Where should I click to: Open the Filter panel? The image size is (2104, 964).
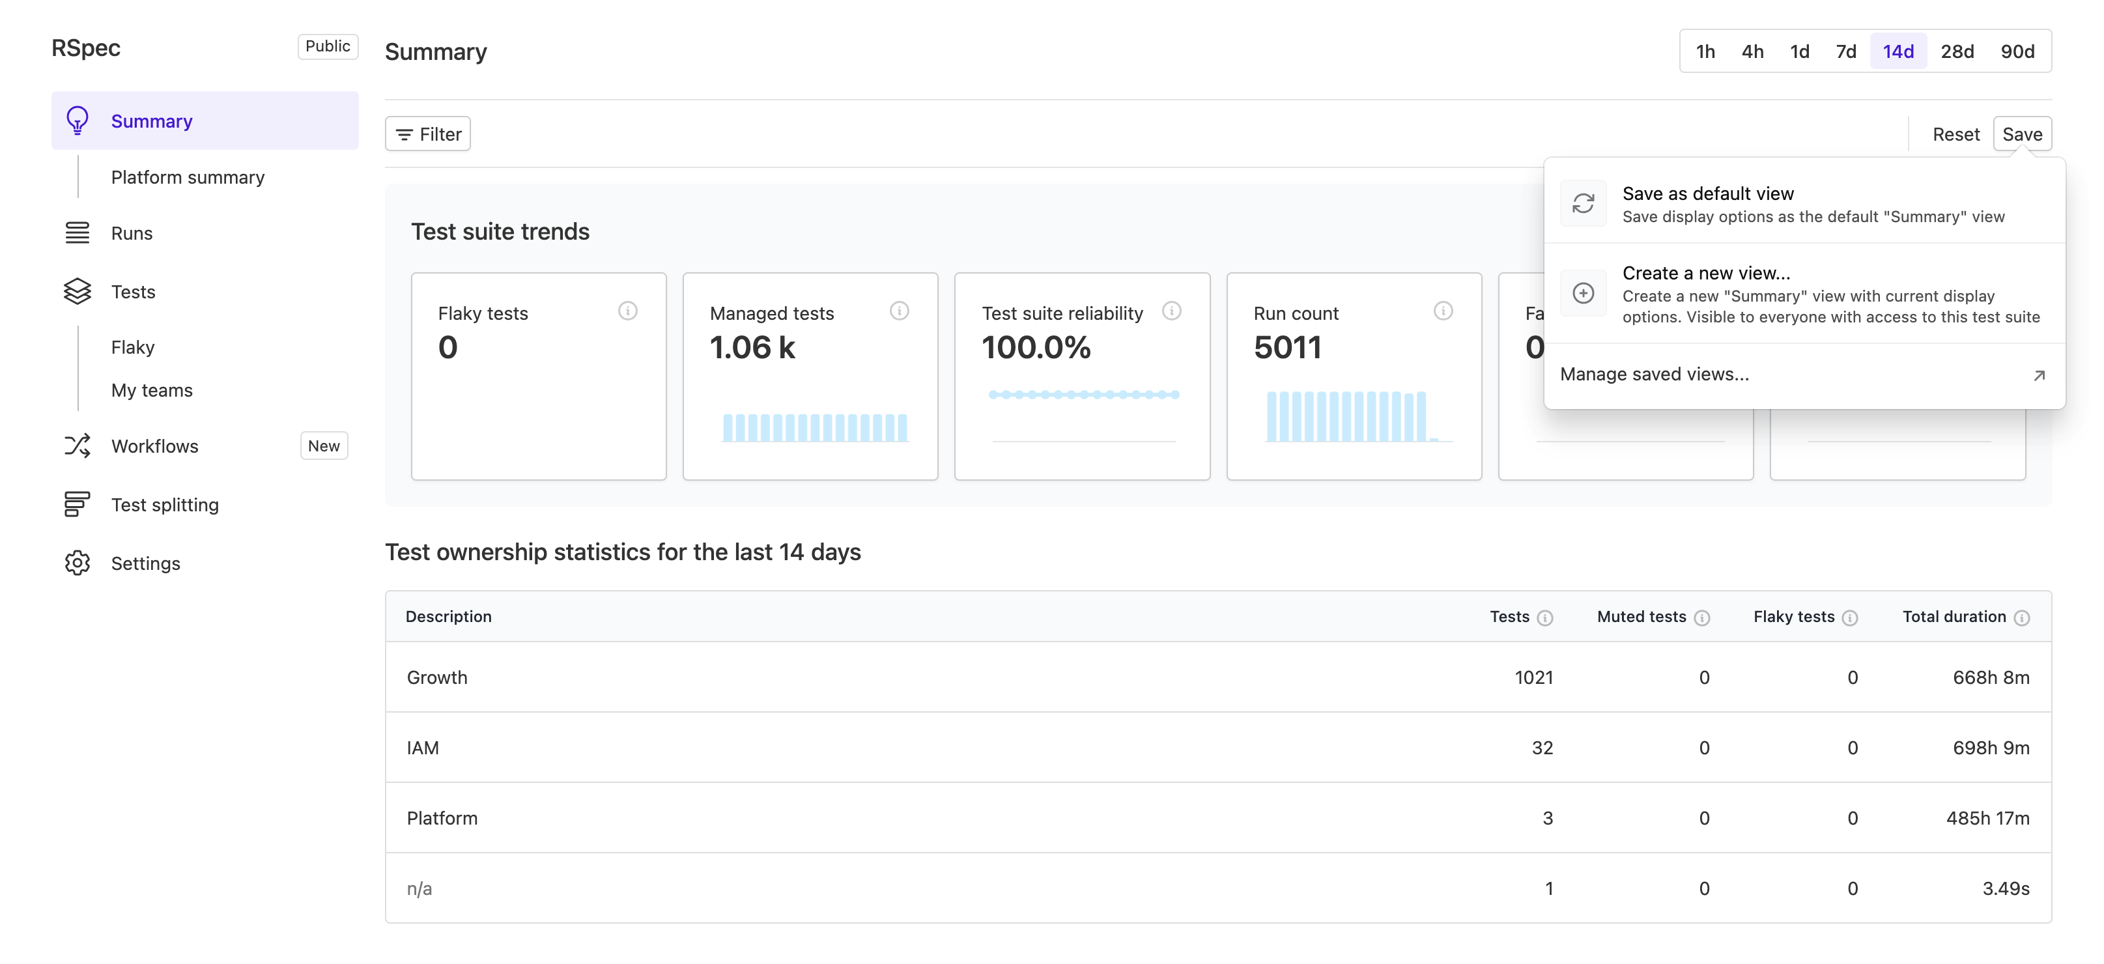coord(427,133)
